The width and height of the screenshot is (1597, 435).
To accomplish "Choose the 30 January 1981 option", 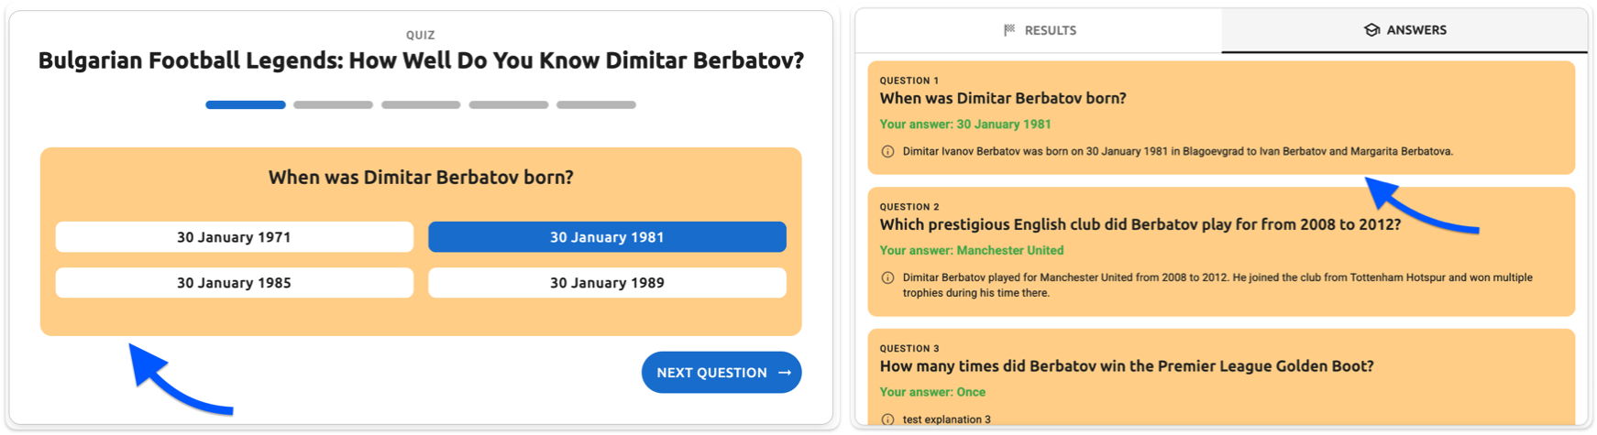I will [x=607, y=237].
